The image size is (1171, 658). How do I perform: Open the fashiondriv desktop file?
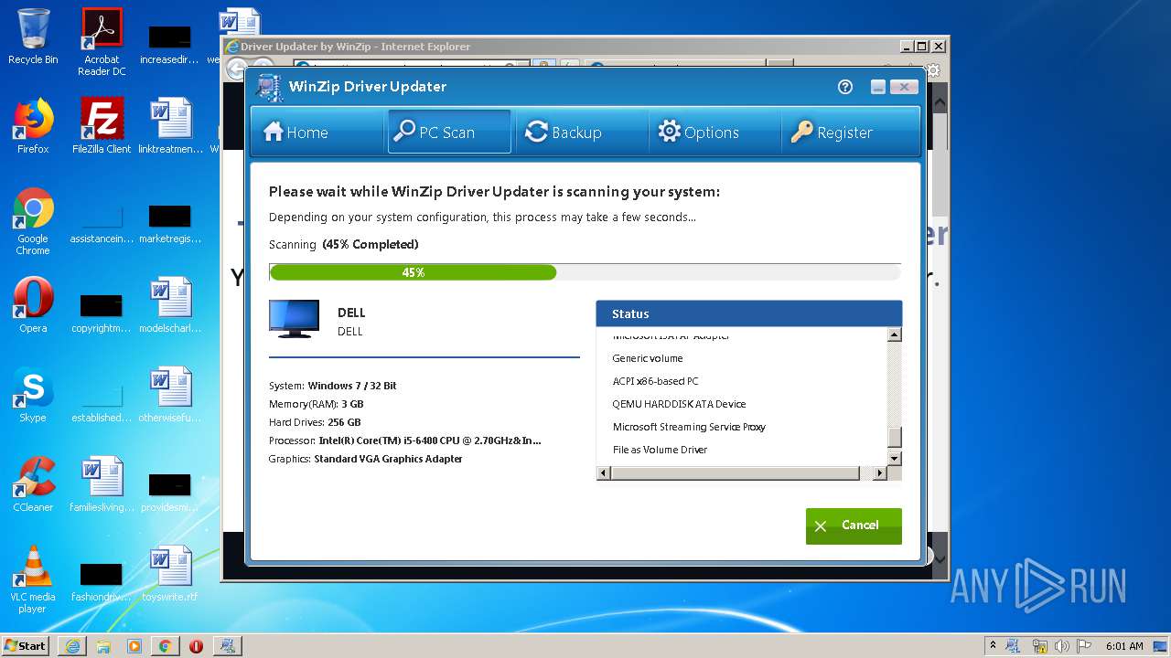click(x=102, y=579)
